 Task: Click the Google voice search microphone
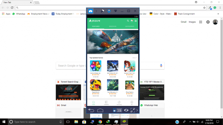pyautogui.click(x=161, y=66)
